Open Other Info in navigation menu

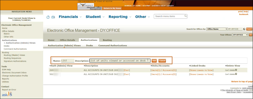pyautogui.click(x=9, y=37)
